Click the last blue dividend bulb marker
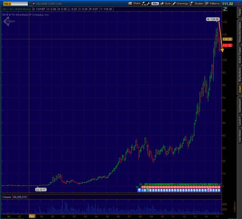The image size is (242, 219). point(219,190)
